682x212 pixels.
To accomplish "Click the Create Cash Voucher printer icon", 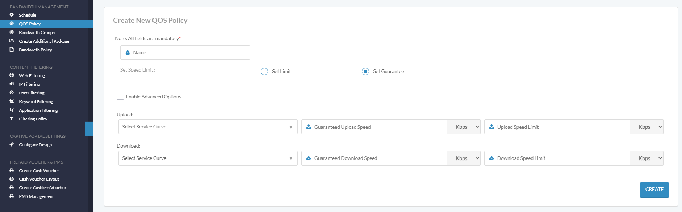I will 12,170.
